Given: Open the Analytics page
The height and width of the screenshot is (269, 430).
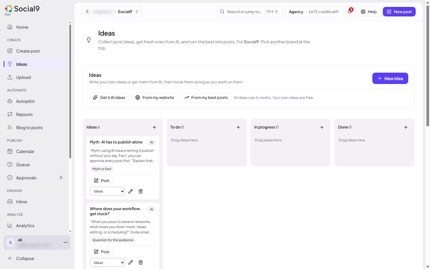Looking at the screenshot, I should 36,226.
